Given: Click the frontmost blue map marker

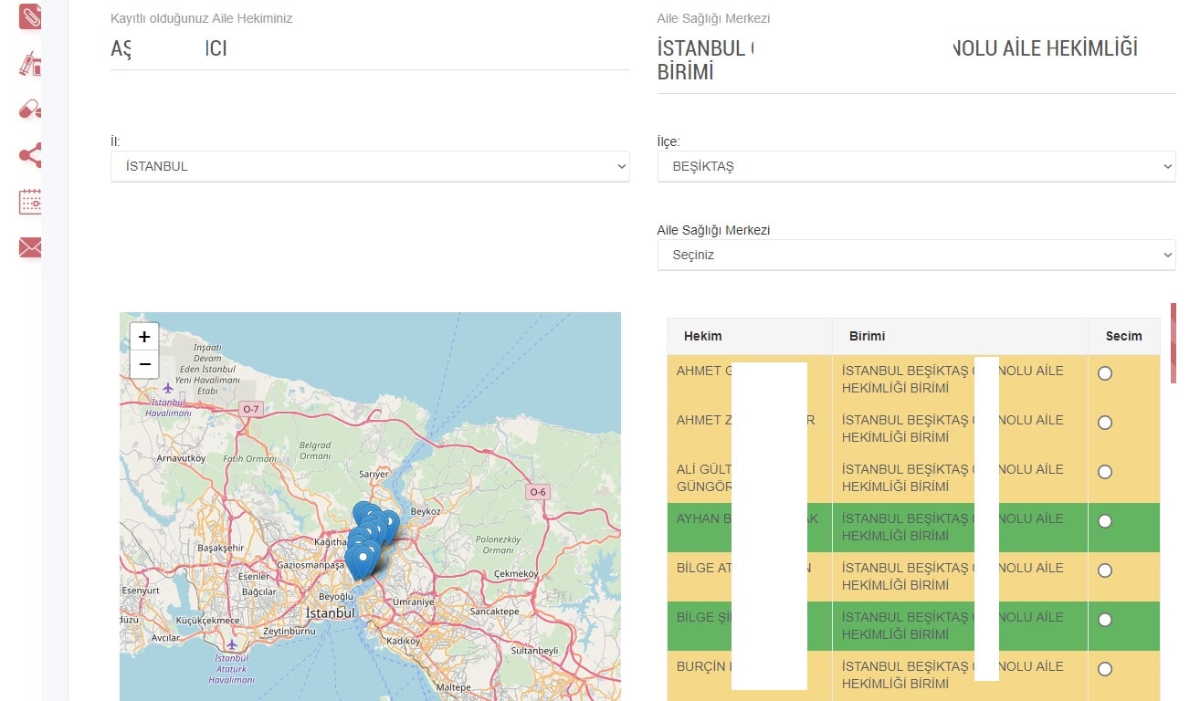Looking at the screenshot, I should coord(363,560).
